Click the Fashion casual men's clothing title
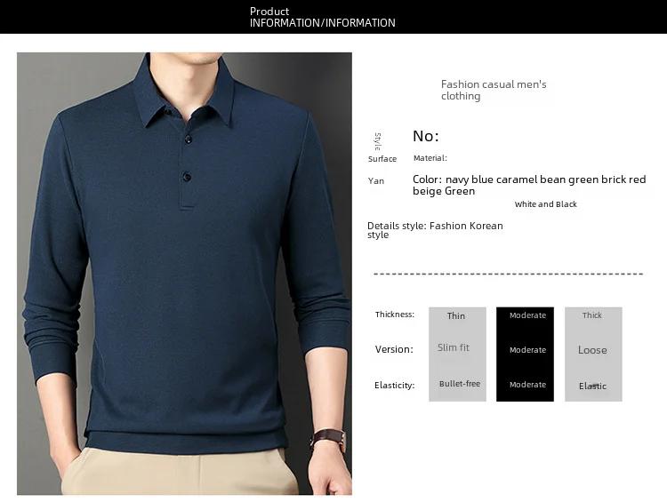667x502 pixels. [x=494, y=90]
